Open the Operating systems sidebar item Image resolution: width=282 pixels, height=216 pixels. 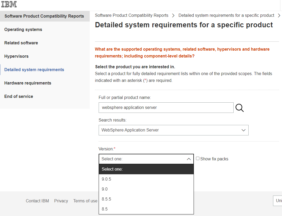point(23,30)
